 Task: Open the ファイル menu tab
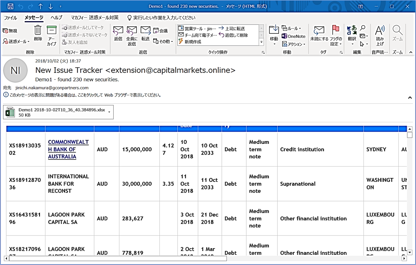point(11,18)
